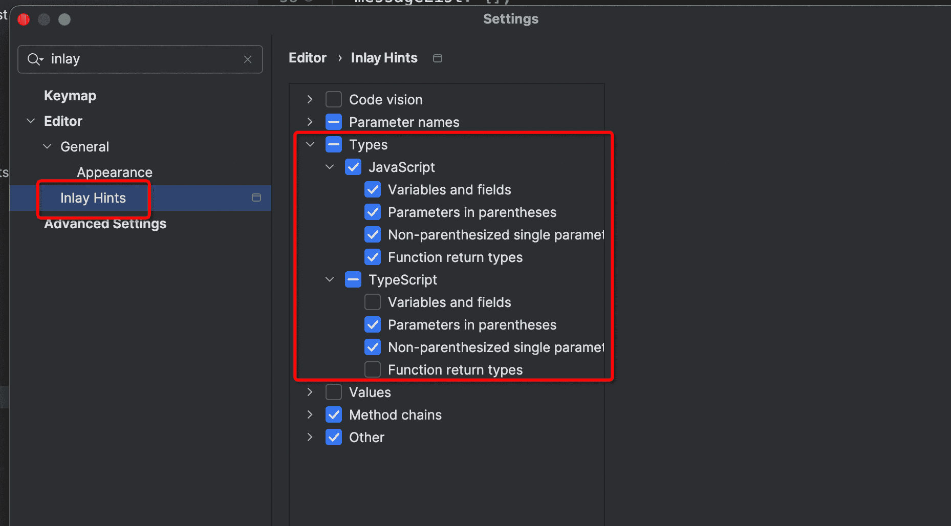Collapse the JavaScript subtree
951x526 pixels.
click(330, 167)
